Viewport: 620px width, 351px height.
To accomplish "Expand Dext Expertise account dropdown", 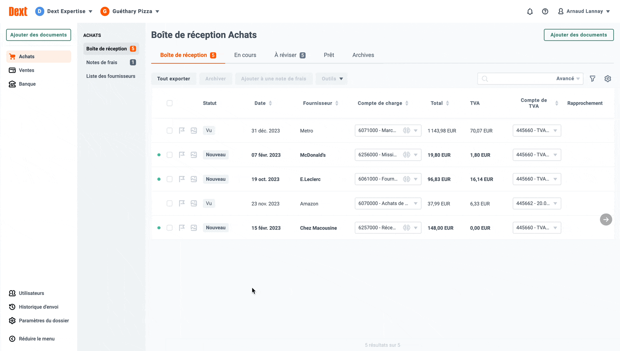I will [64, 11].
